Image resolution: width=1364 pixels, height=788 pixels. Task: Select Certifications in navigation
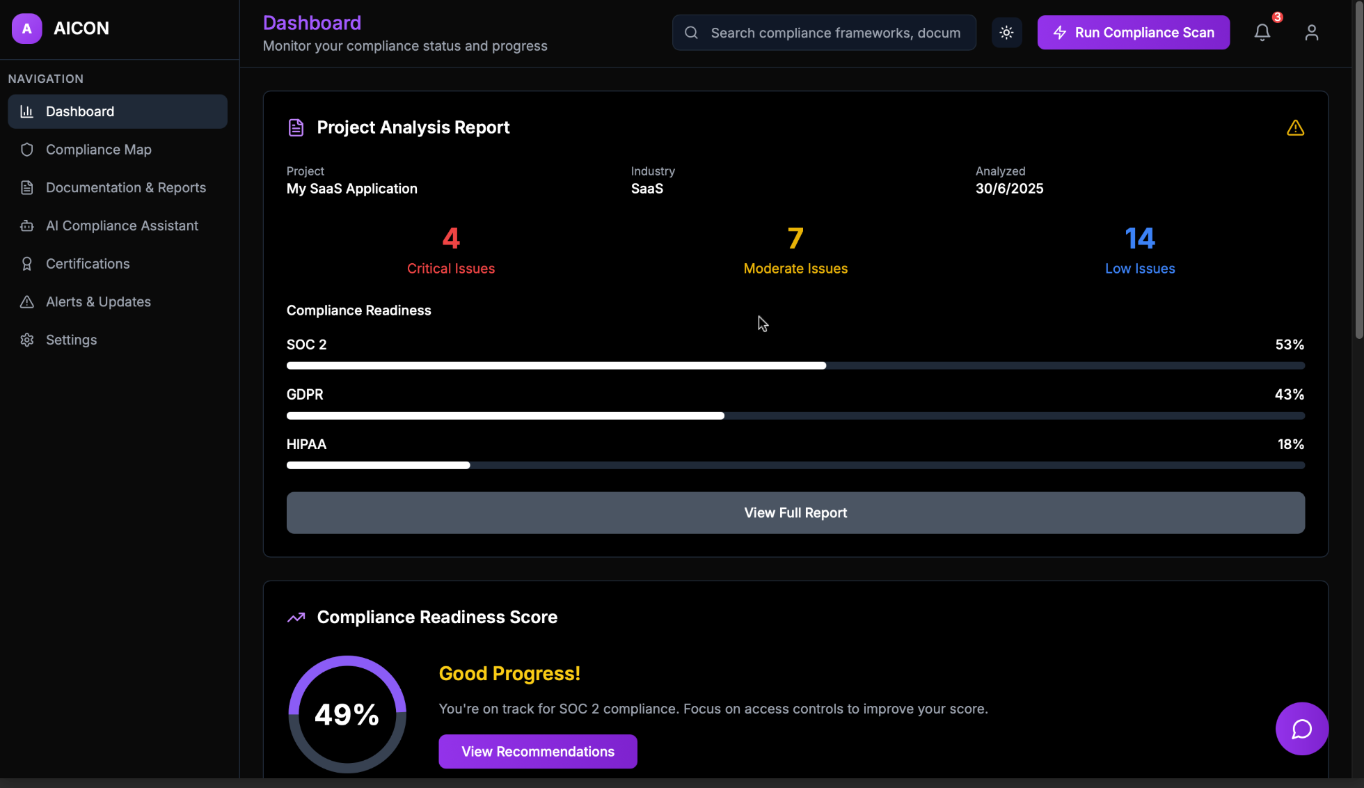coord(88,264)
